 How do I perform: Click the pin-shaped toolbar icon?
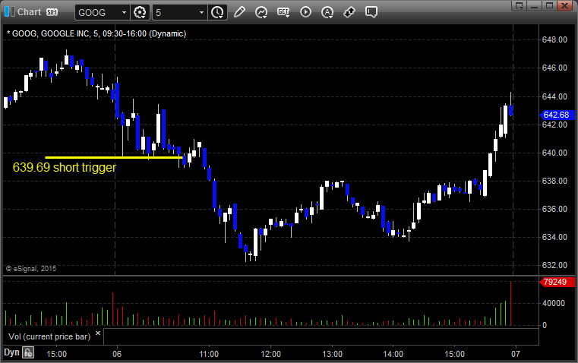349,12
